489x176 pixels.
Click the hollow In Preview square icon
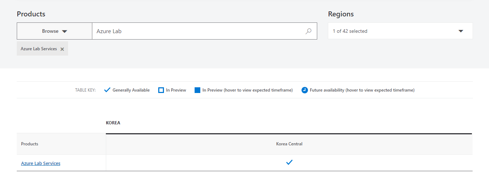(161, 90)
